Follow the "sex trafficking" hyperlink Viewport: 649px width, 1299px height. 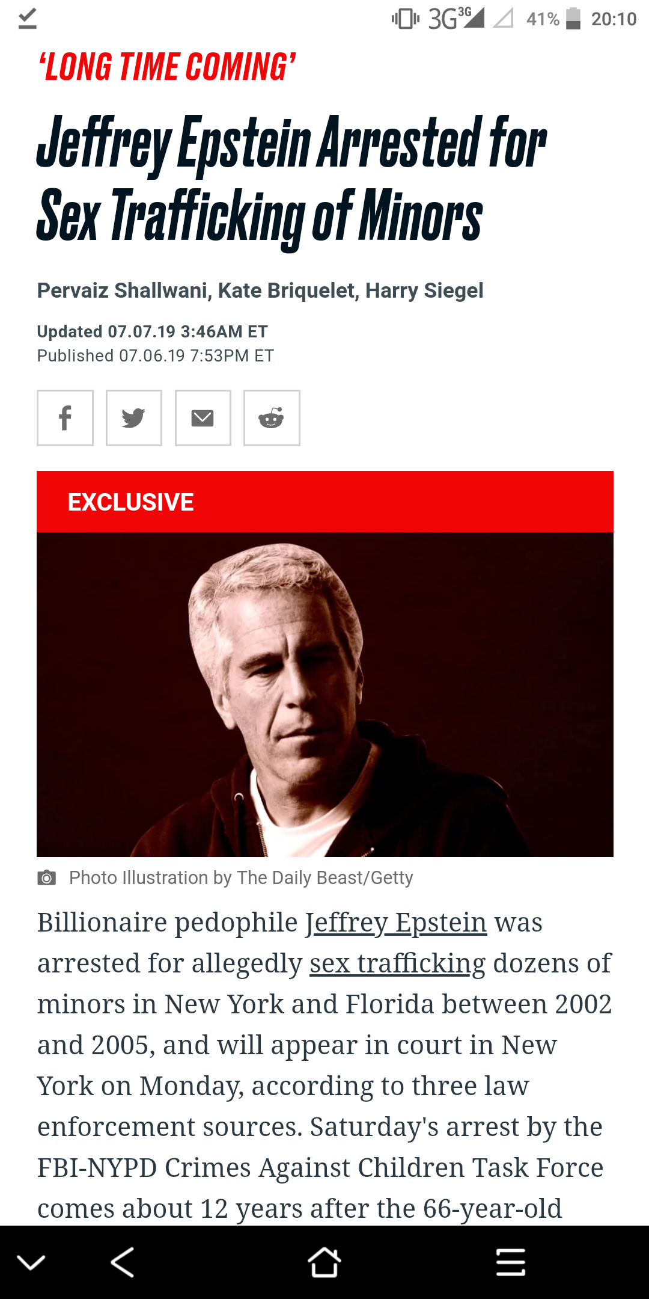[397, 963]
